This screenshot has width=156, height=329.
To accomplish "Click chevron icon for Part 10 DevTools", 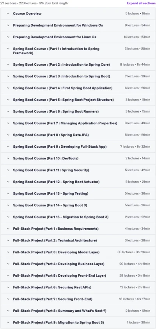I will pos(8,158).
